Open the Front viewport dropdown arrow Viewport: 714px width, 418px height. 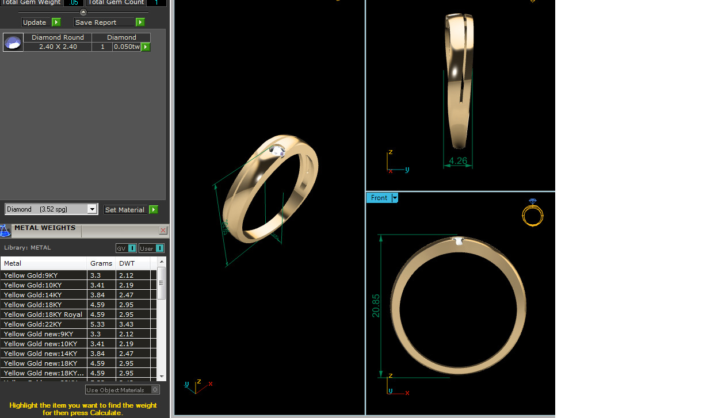coord(395,198)
